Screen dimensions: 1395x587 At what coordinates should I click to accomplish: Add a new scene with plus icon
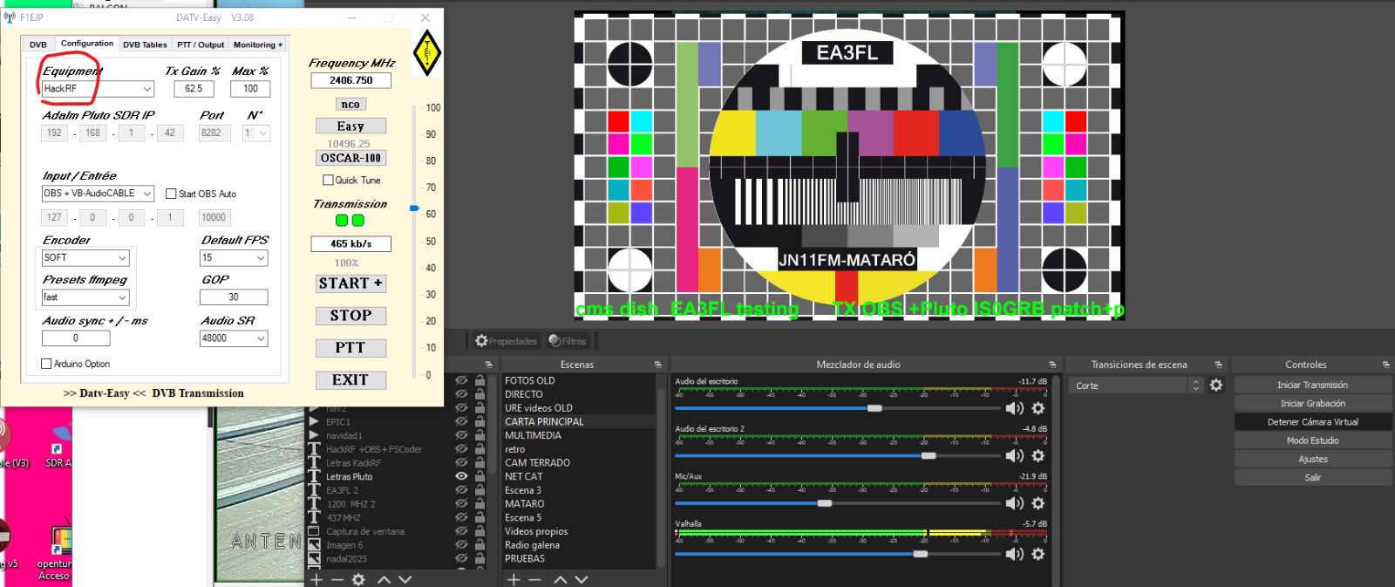point(514,579)
